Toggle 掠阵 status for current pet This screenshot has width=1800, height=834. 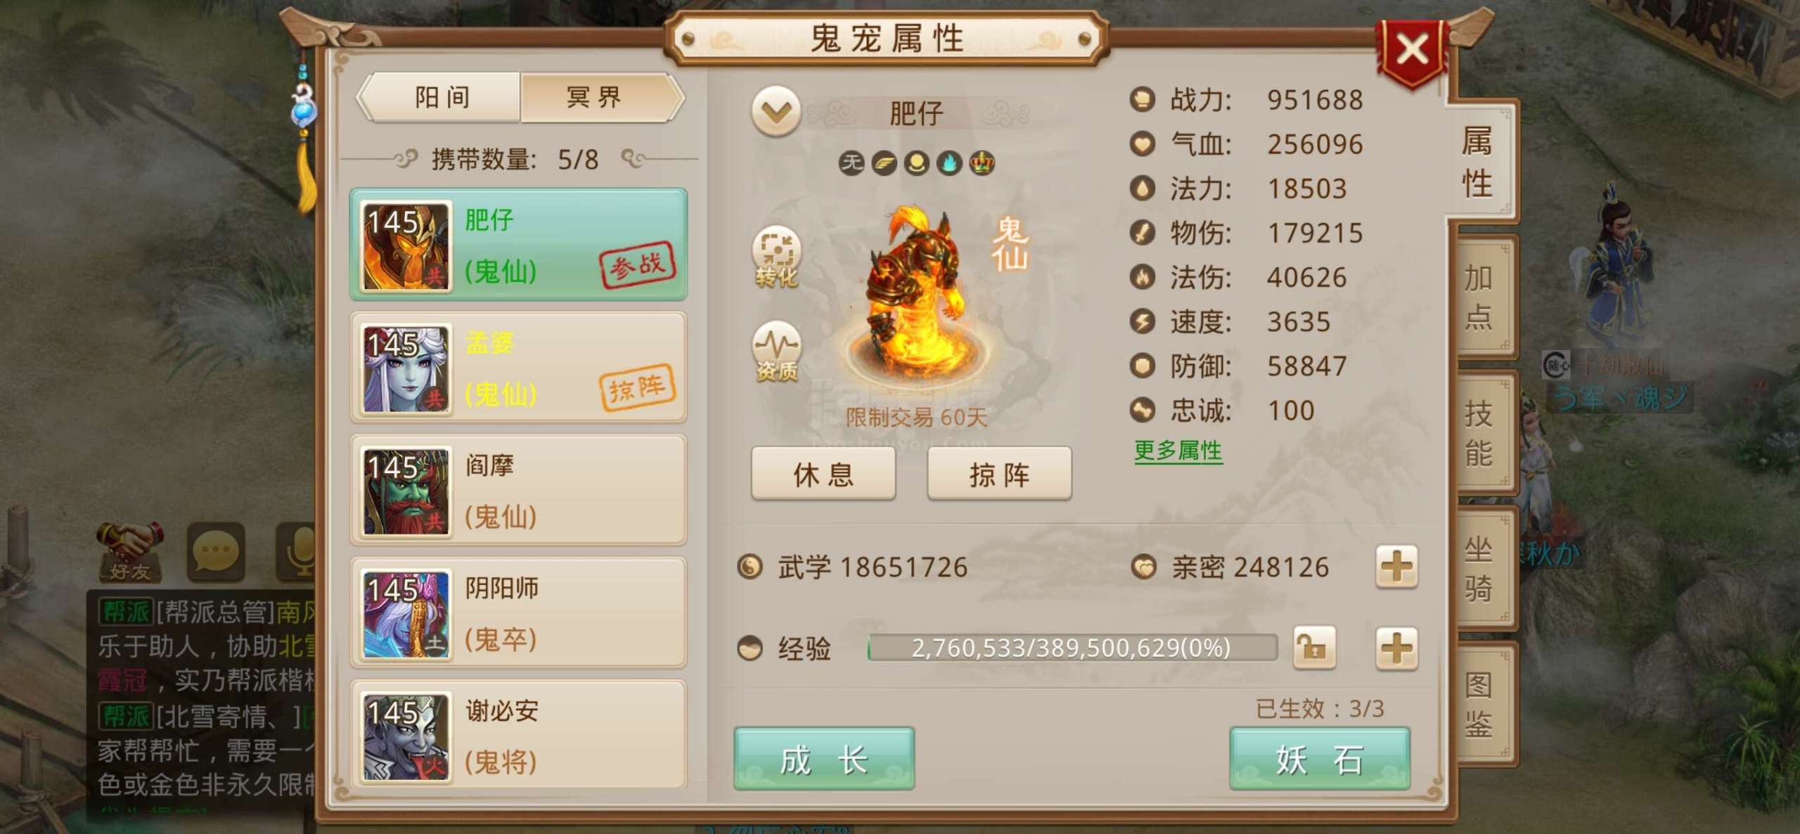tap(999, 474)
